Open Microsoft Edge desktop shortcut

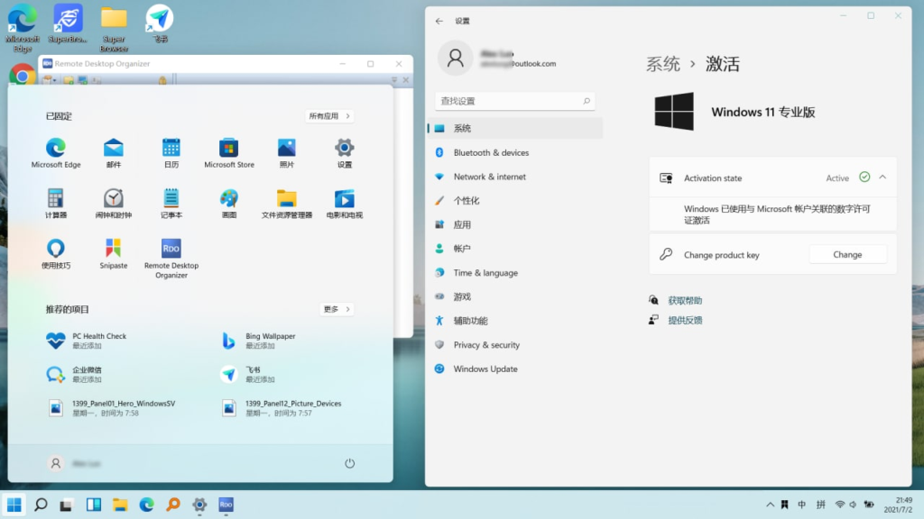coord(23,28)
